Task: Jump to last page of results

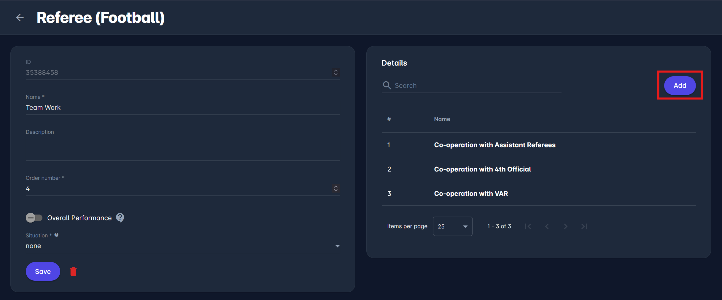Action: tap(584, 226)
